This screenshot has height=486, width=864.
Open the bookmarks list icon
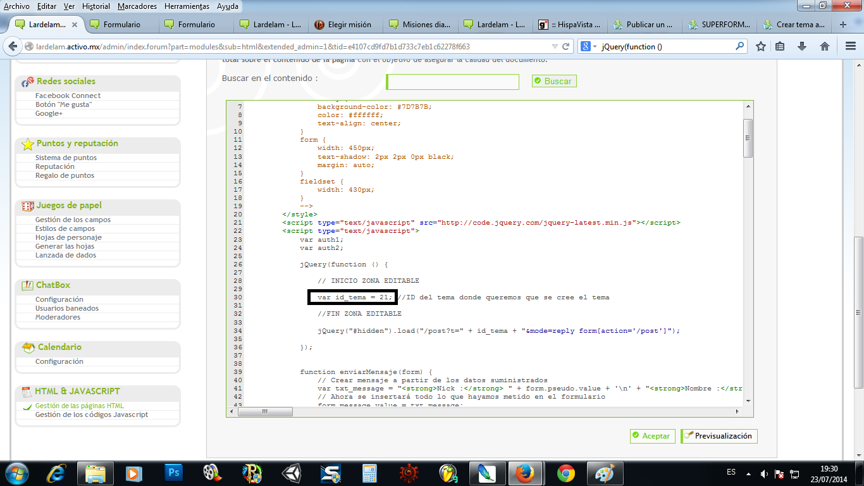[780, 46]
